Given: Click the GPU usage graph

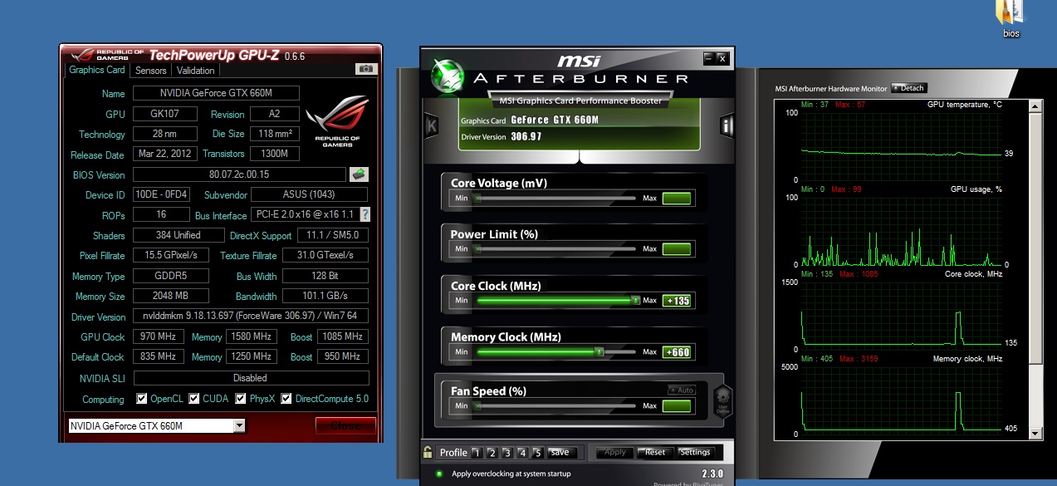Looking at the screenshot, I should (x=902, y=231).
